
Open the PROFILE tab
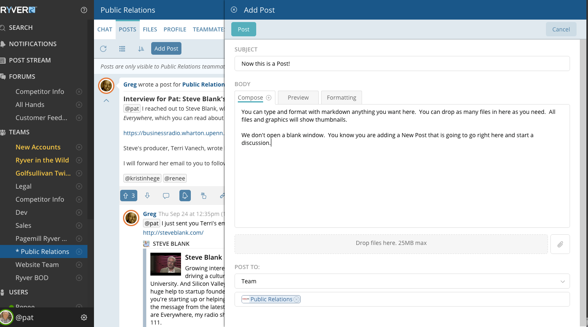(175, 29)
